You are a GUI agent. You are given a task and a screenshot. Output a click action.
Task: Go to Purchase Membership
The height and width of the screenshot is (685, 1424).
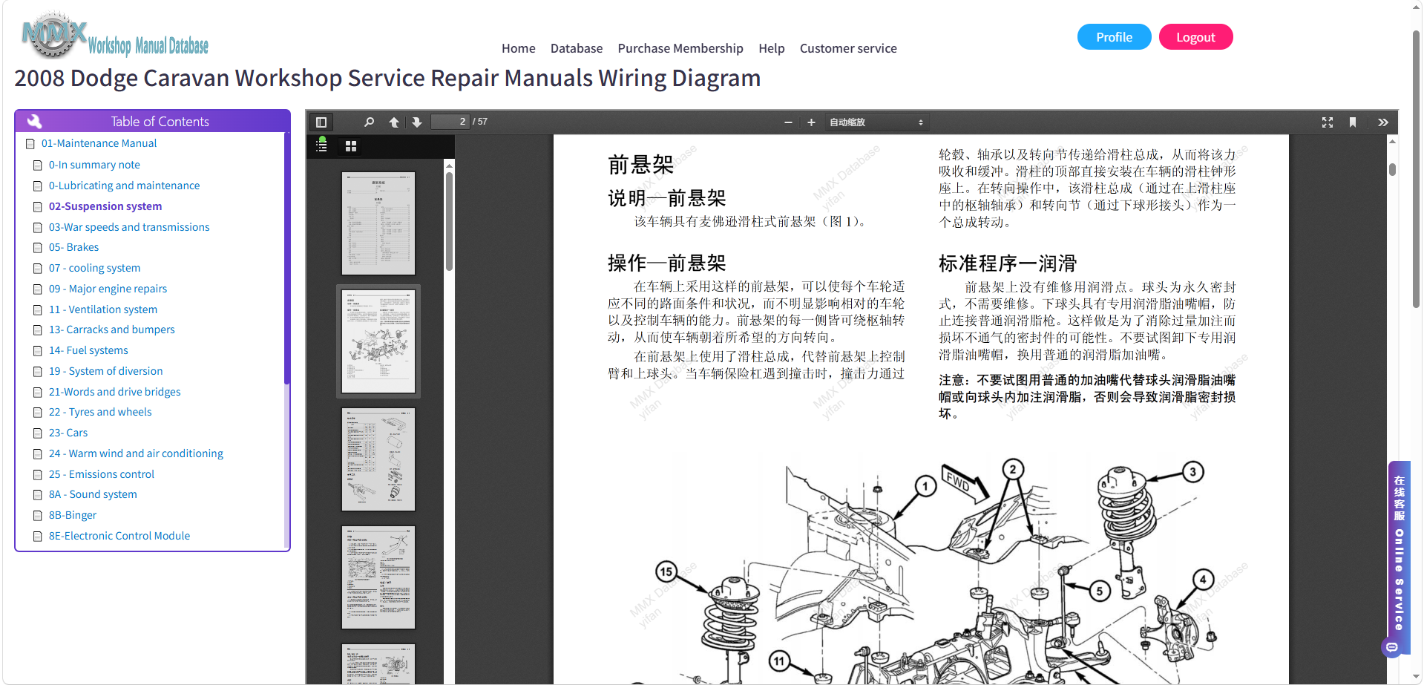(680, 48)
